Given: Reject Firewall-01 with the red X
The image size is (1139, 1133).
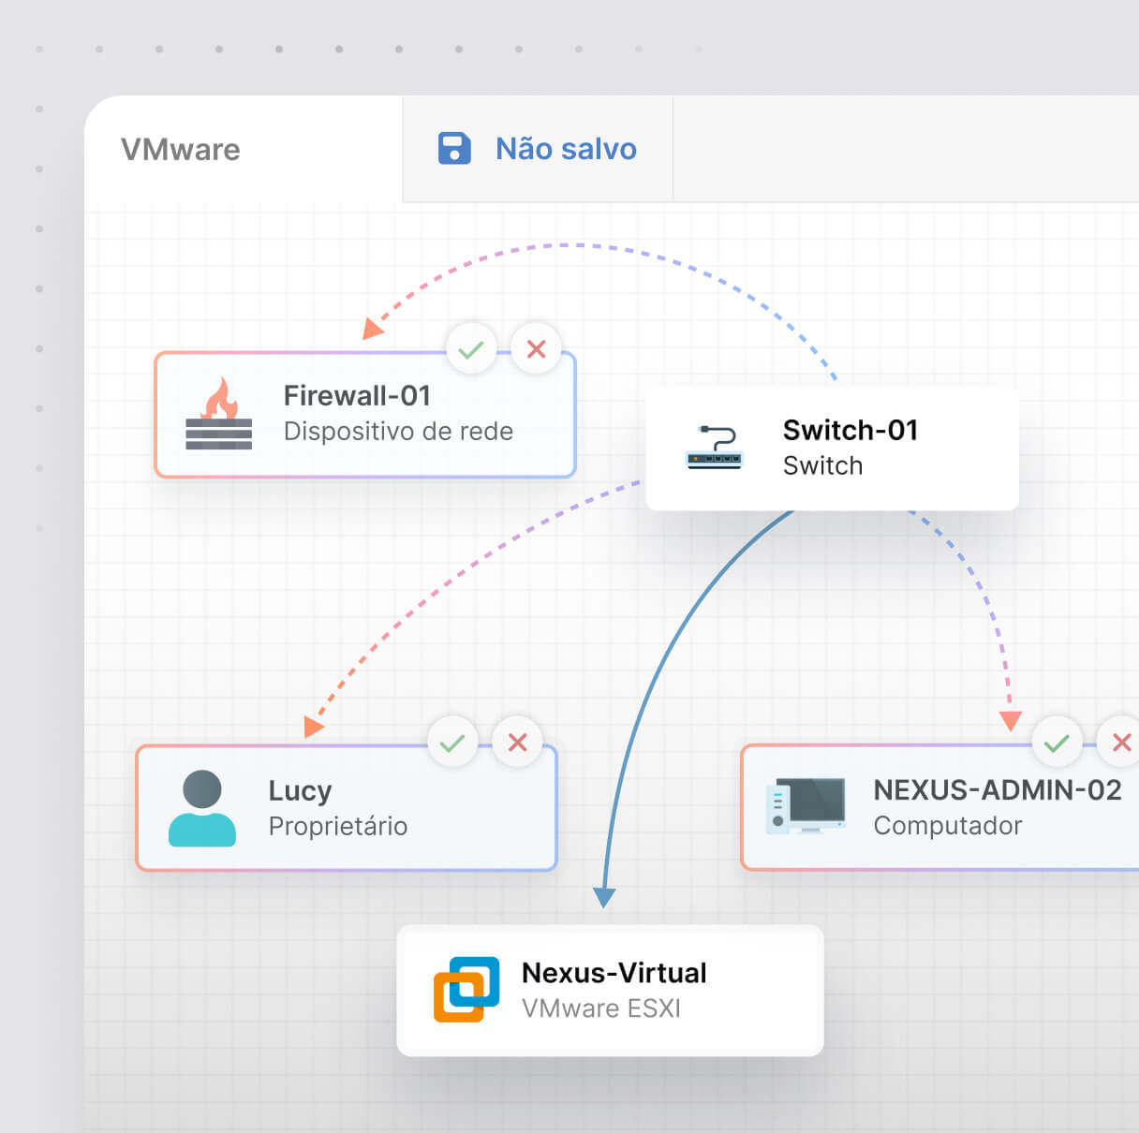Looking at the screenshot, I should (x=536, y=349).
